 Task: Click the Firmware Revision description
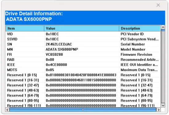pos(136,55)
